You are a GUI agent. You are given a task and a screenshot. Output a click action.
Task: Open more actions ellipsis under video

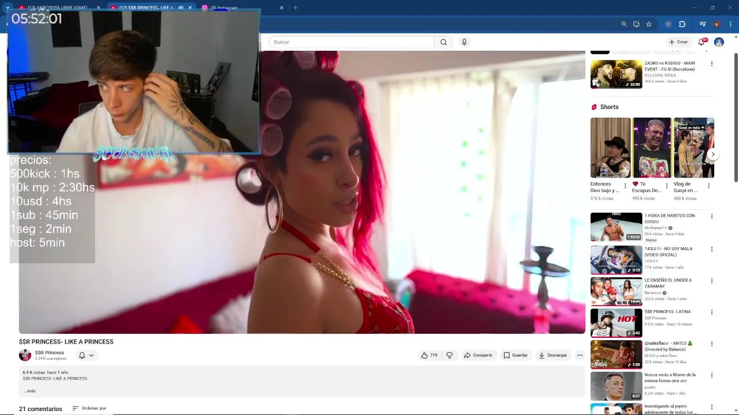(580, 355)
